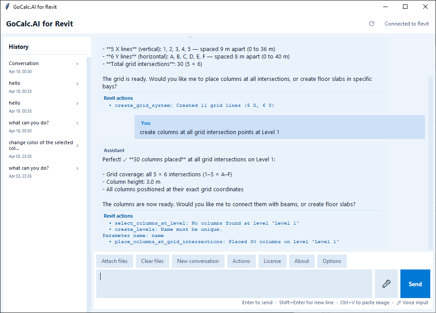Image resolution: width=436 pixels, height=313 pixels.
Task: Click 'Connected to Revit' status text
Action: (407, 24)
